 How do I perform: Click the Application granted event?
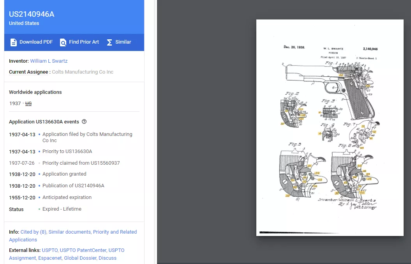click(64, 174)
